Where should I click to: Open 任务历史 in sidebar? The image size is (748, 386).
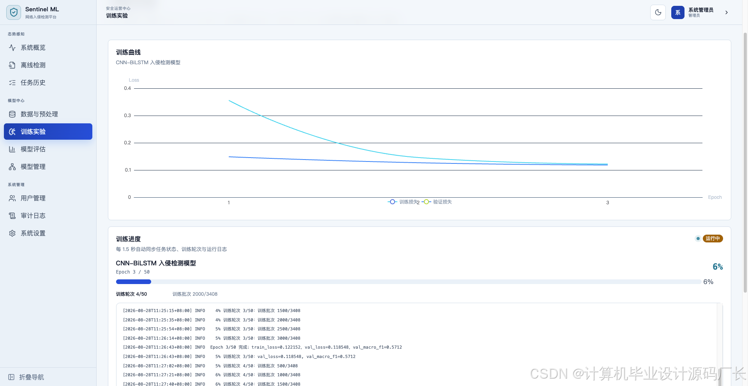48,82
